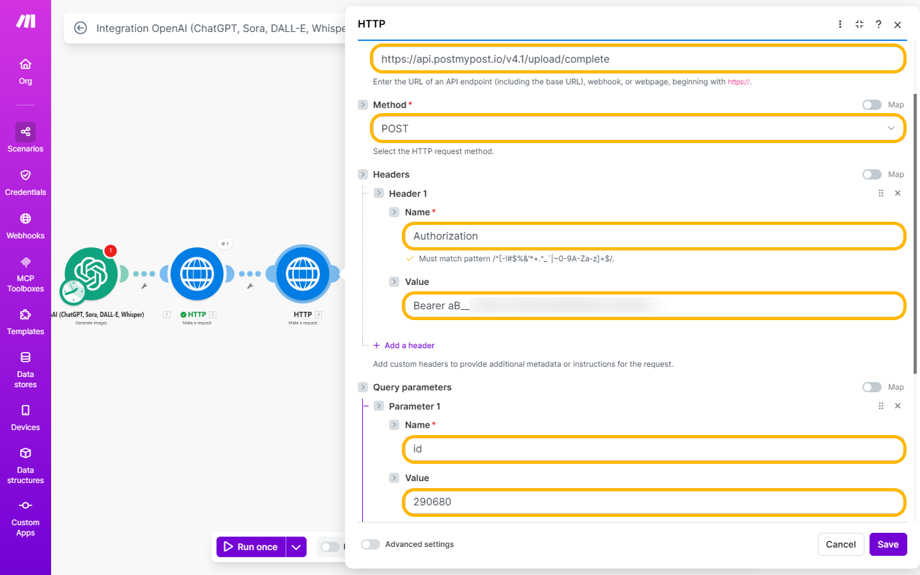Enable the Advanced settings toggle

371,544
